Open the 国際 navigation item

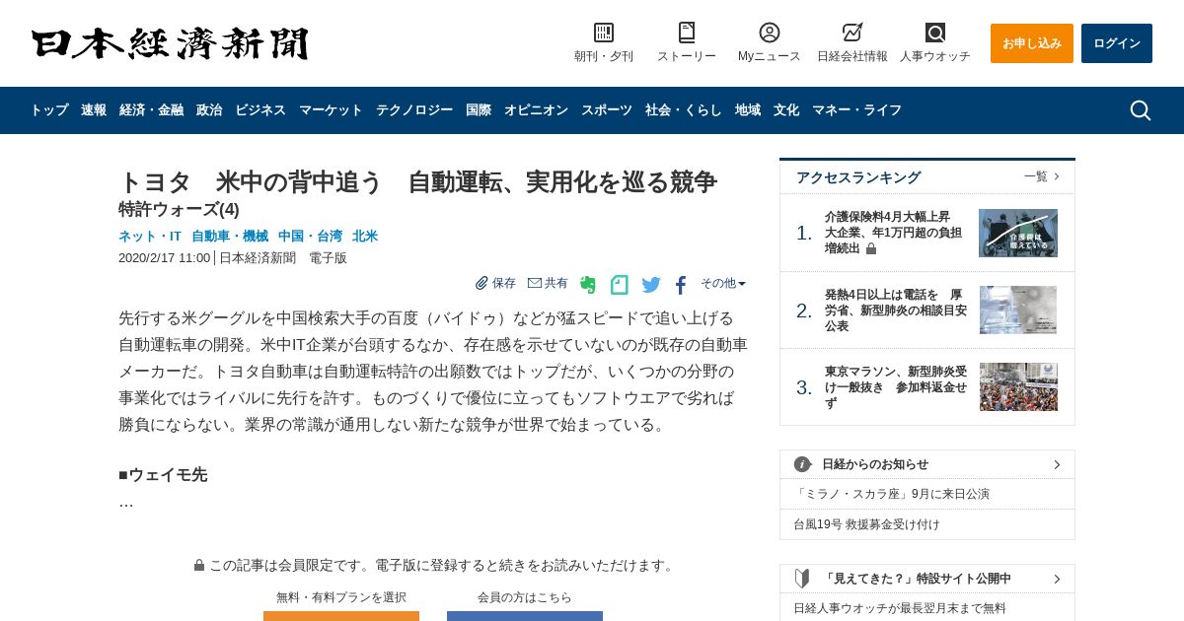pos(479,110)
